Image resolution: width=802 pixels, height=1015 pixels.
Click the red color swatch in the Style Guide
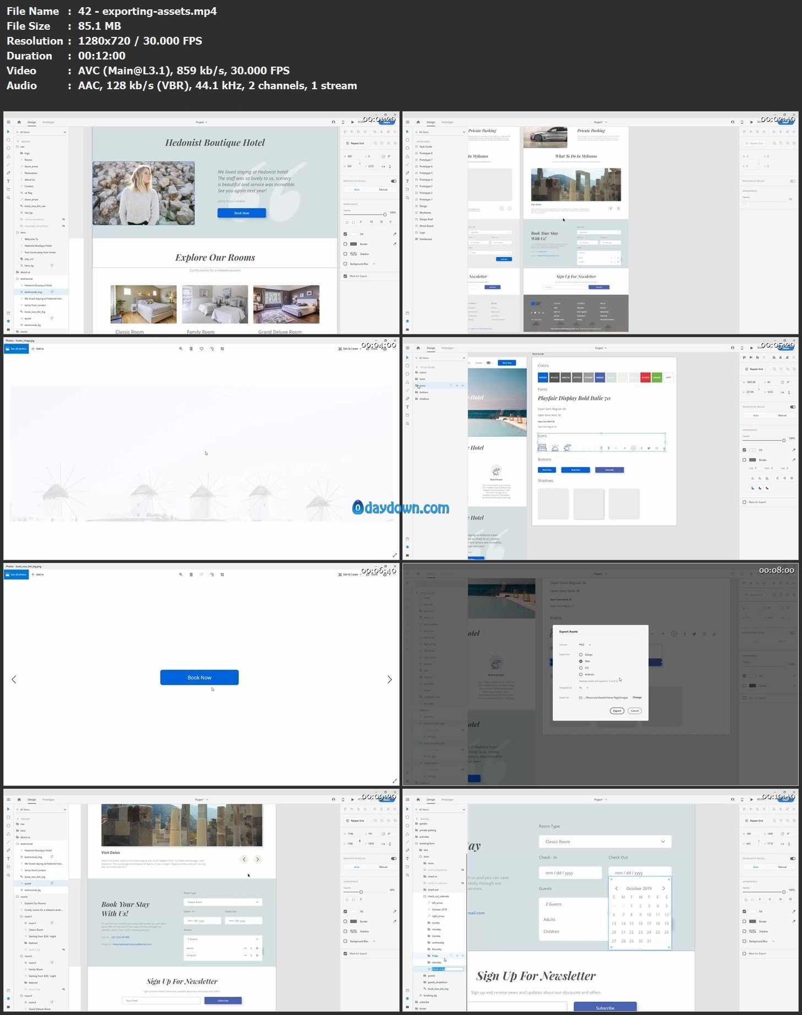[645, 377]
